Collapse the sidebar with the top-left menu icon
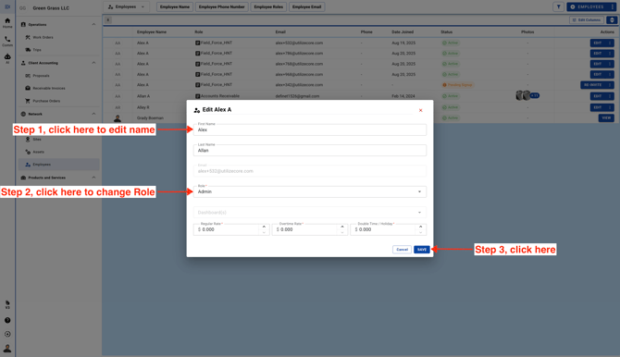Viewport: 620px width, 357px height. (7, 6)
